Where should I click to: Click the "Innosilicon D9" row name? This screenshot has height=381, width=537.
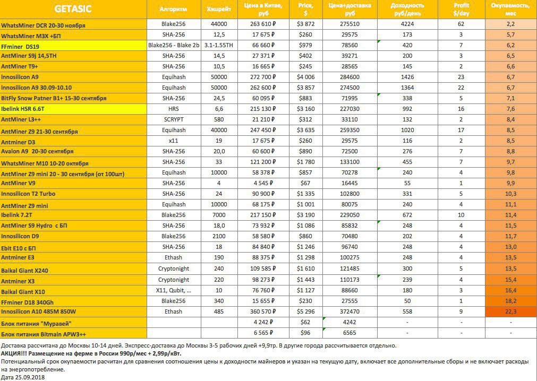(x=73, y=236)
